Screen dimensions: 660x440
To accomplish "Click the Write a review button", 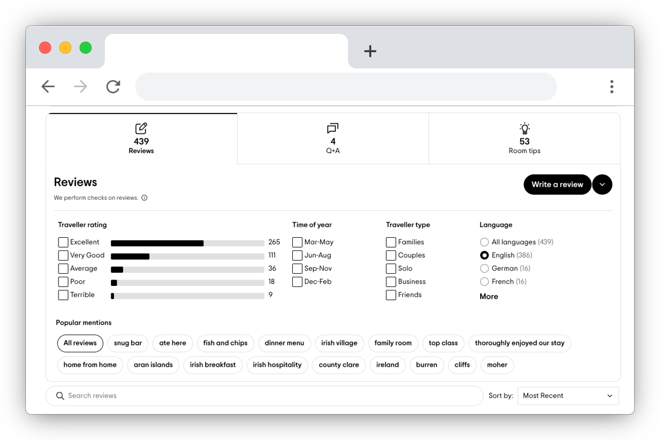I will (557, 184).
